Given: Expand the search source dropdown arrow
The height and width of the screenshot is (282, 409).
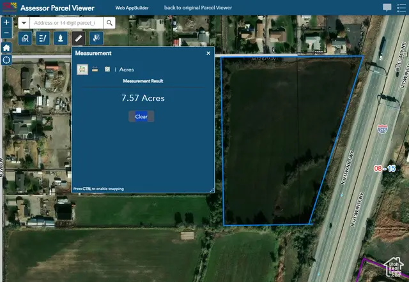Looking at the screenshot, I should pos(24,23).
